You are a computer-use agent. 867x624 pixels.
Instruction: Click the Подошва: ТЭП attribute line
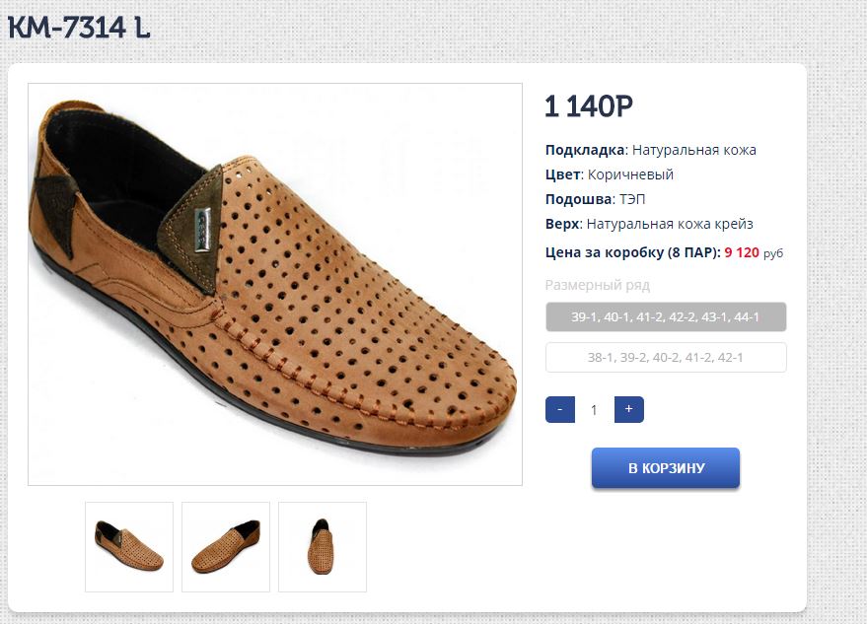pyautogui.click(x=592, y=199)
